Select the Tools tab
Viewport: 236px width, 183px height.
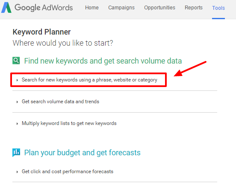coord(218,8)
